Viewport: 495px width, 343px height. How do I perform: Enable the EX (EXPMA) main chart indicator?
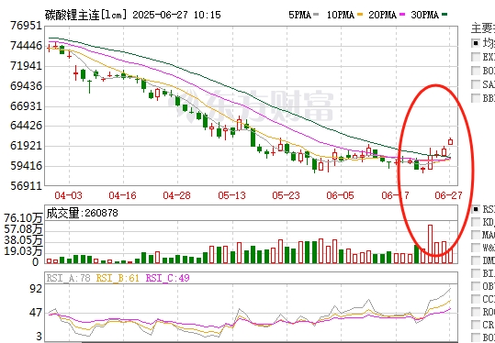(476, 57)
